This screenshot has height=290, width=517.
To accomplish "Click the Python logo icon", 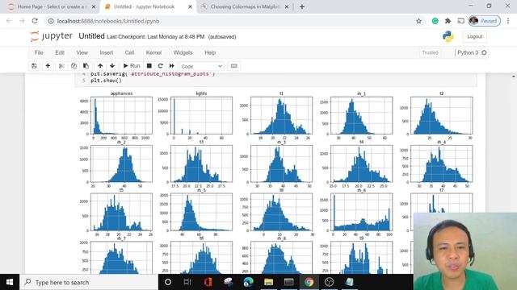I will pyautogui.click(x=448, y=36).
